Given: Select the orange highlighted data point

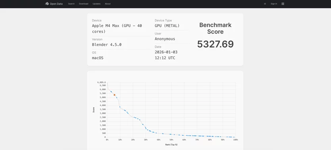Looking at the screenshot, I should click(x=115, y=95).
